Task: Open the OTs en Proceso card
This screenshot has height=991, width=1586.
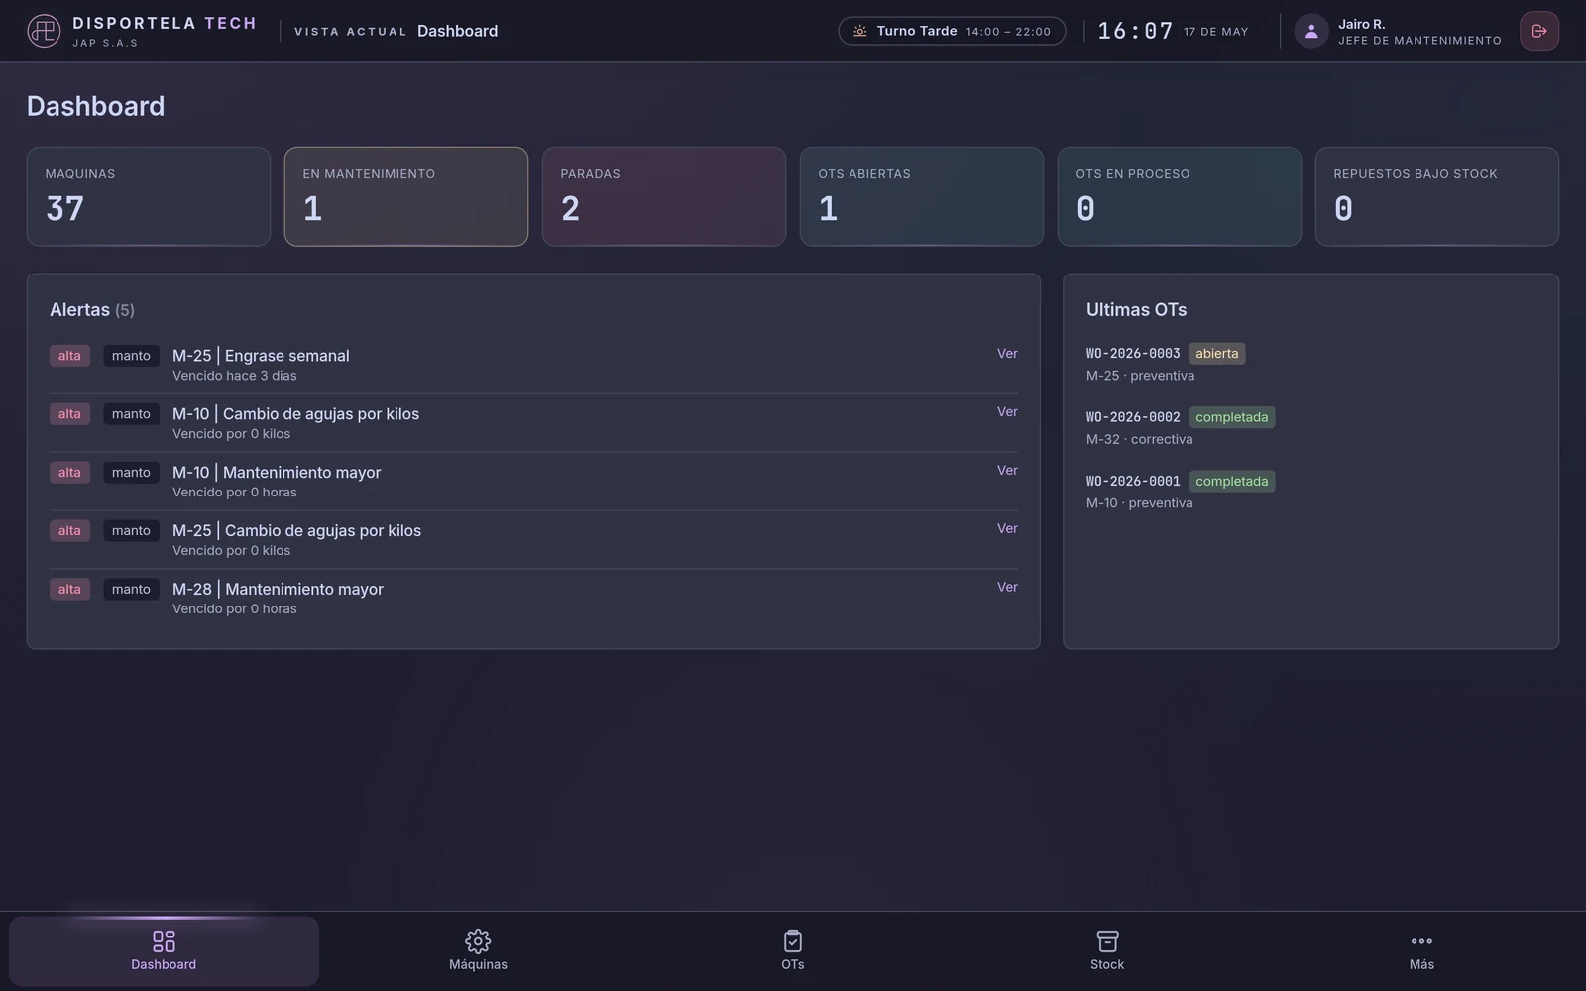Action: pyautogui.click(x=1180, y=196)
